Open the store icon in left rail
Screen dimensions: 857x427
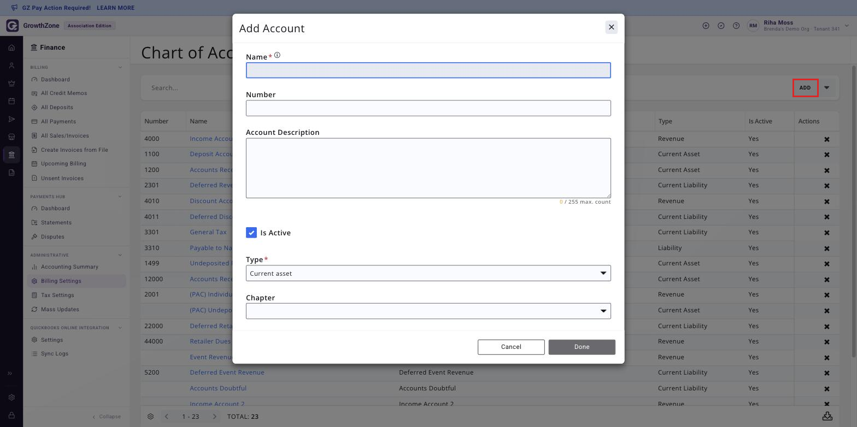point(11,137)
